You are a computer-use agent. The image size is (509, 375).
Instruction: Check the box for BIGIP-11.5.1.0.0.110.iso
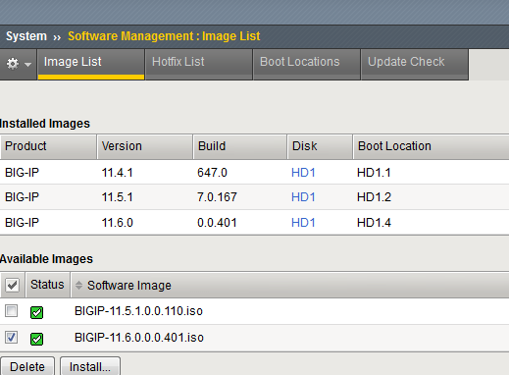[11, 310]
